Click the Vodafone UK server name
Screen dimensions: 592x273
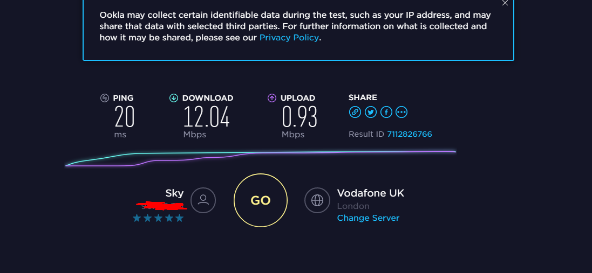[371, 193]
